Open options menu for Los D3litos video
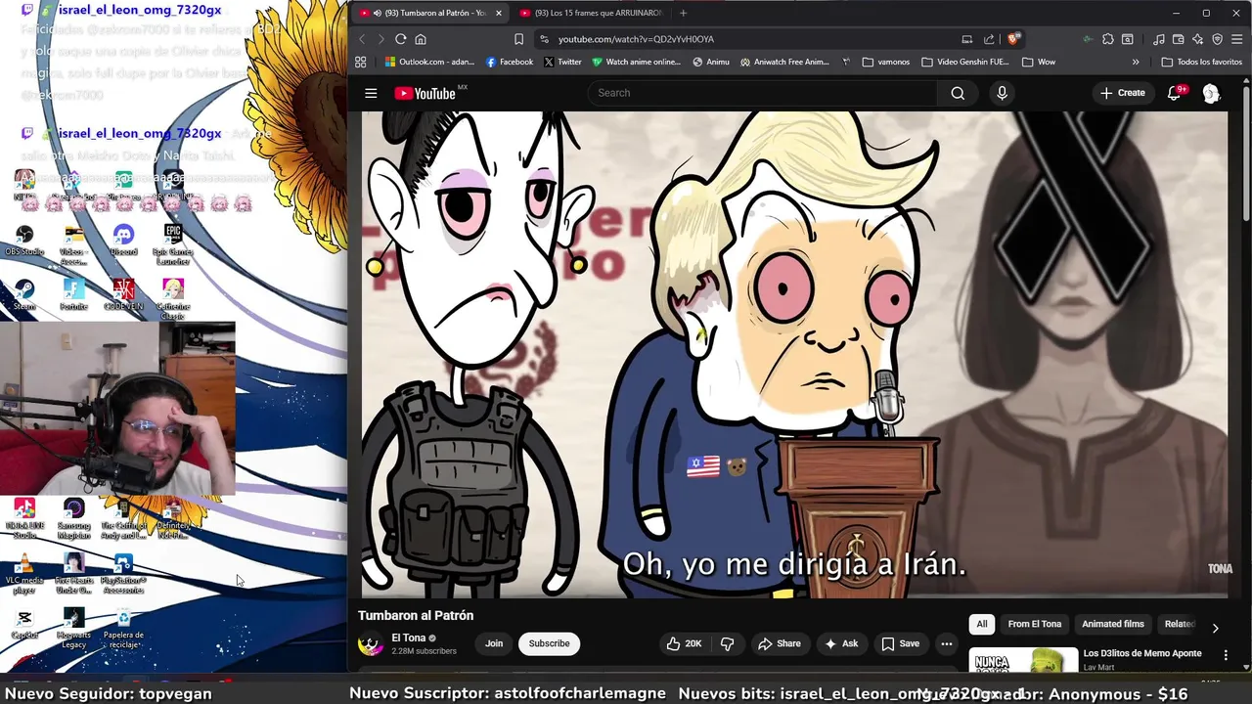 click(1226, 654)
